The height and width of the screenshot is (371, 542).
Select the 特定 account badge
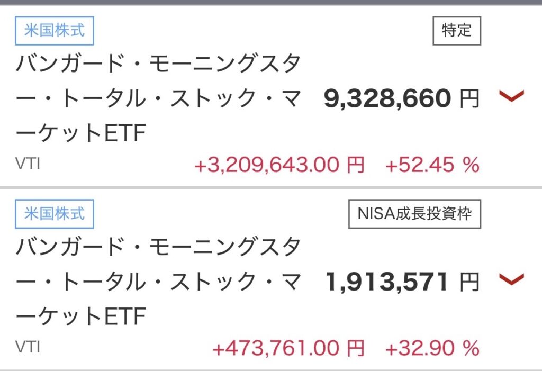pos(457,31)
